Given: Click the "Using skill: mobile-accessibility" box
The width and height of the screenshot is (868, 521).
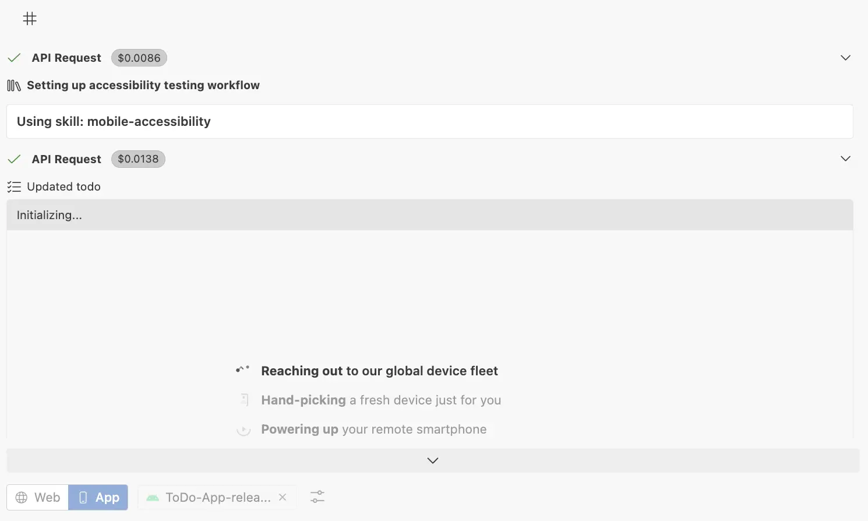Looking at the screenshot, I should pyautogui.click(x=430, y=121).
